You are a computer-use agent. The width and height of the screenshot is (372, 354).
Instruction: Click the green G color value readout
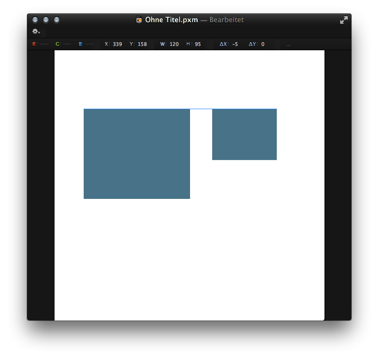(63, 44)
